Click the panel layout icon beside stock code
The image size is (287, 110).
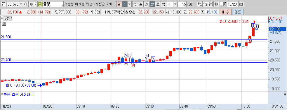4,4
